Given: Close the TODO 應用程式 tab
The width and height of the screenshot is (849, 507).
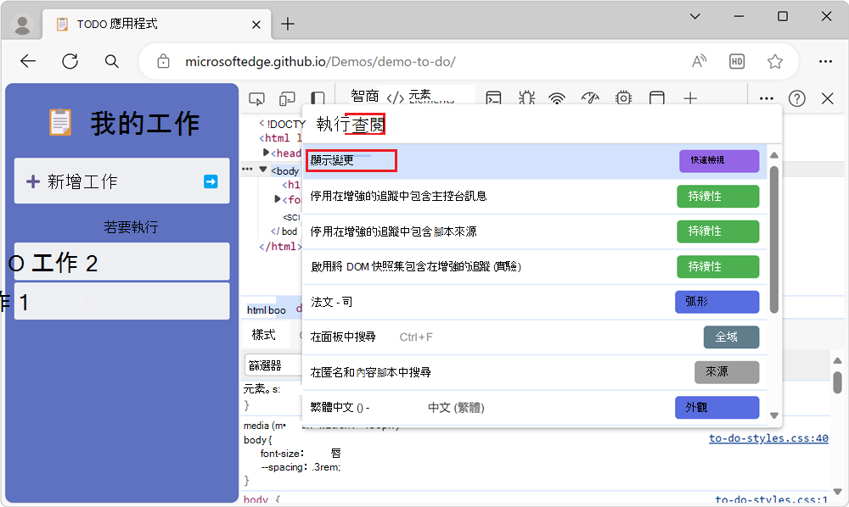Looking at the screenshot, I should point(256,25).
